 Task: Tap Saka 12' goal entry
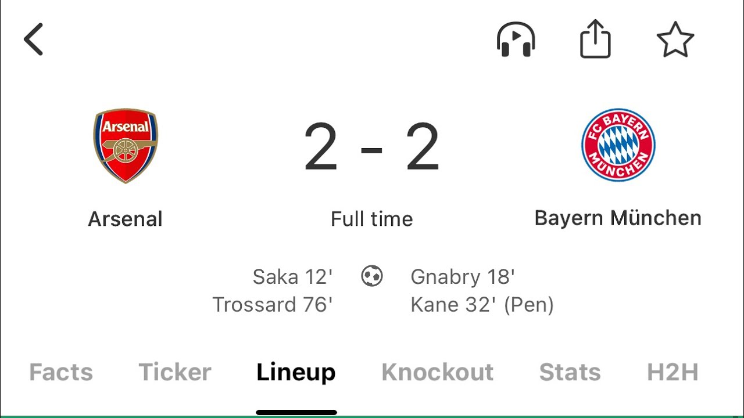pos(292,277)
